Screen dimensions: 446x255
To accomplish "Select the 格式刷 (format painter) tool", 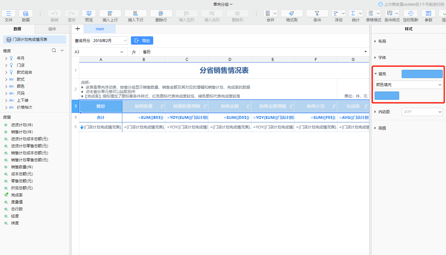I will pos(291,13).
